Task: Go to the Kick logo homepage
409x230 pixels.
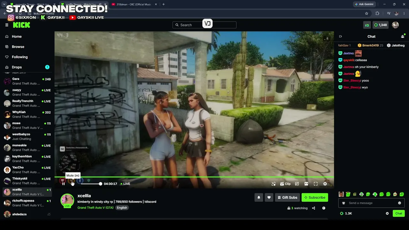Action: [21, 25]
